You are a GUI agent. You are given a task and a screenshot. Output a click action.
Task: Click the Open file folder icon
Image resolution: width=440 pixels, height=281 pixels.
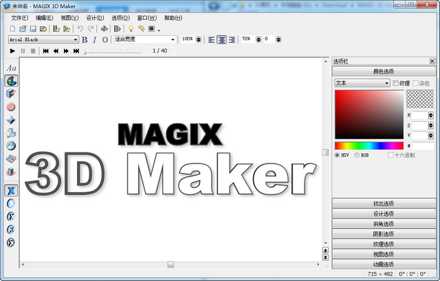23,29
